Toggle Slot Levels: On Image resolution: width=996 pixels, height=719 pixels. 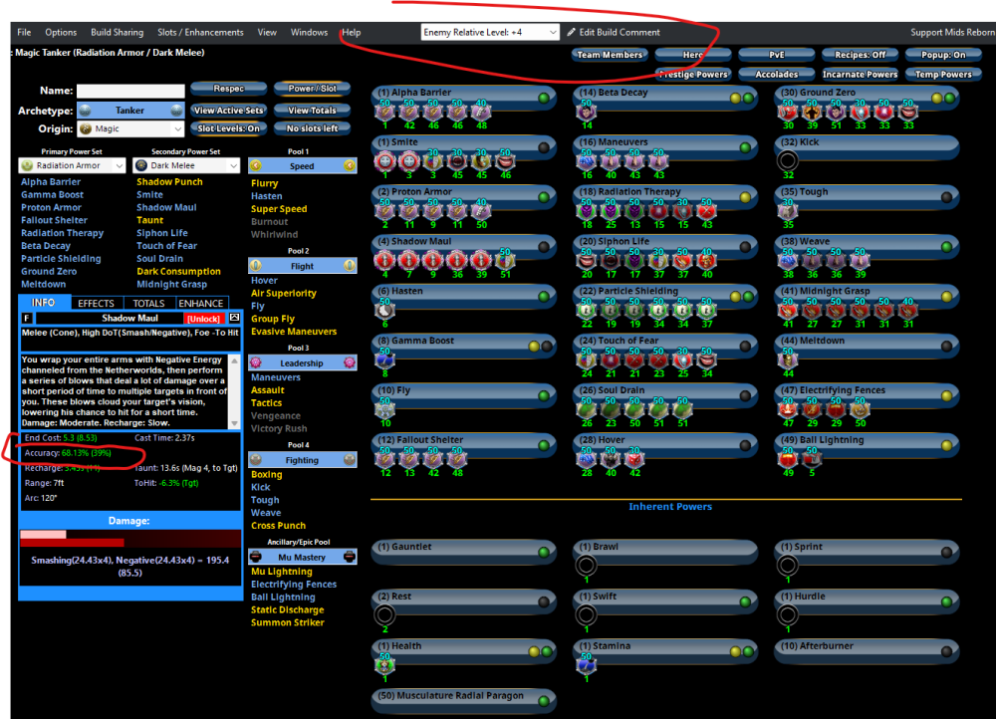229,128
